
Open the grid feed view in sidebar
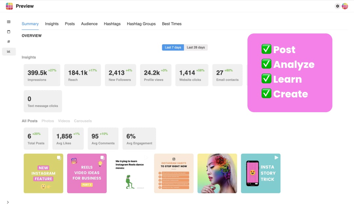point(9,22)
